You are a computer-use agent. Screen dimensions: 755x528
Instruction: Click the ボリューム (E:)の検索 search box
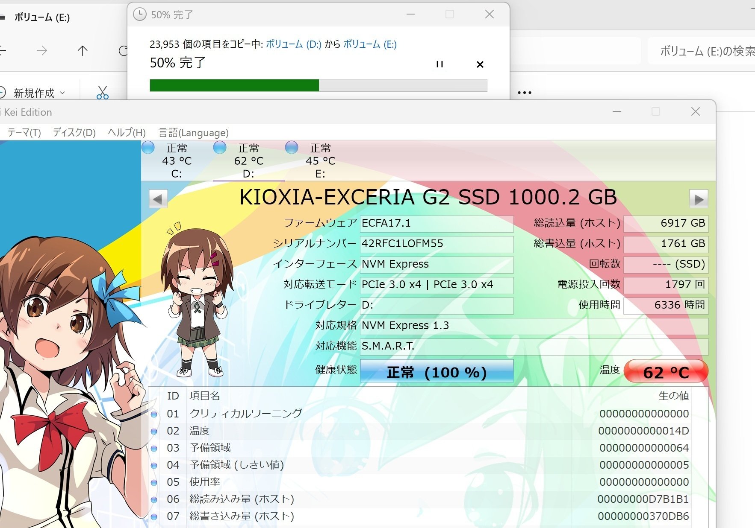702,51
